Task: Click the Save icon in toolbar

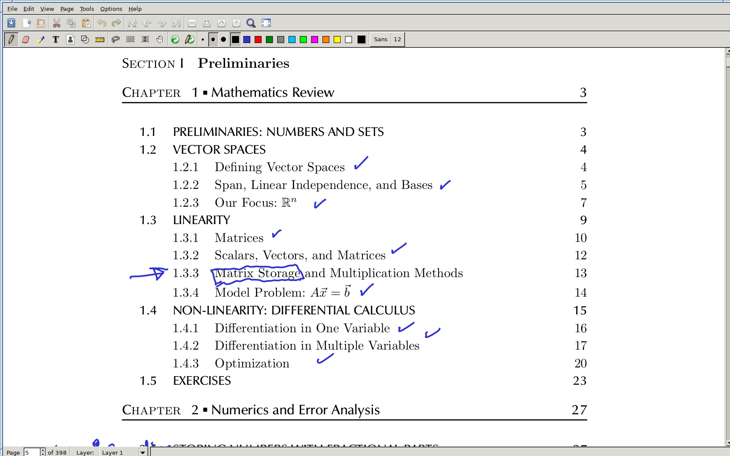Action: (x=11, y=23)
